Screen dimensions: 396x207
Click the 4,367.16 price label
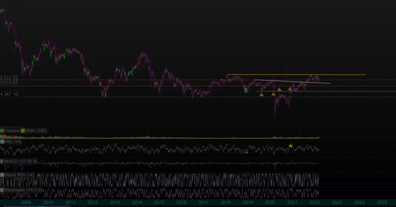pyautogui.click(x=9, y=94)
